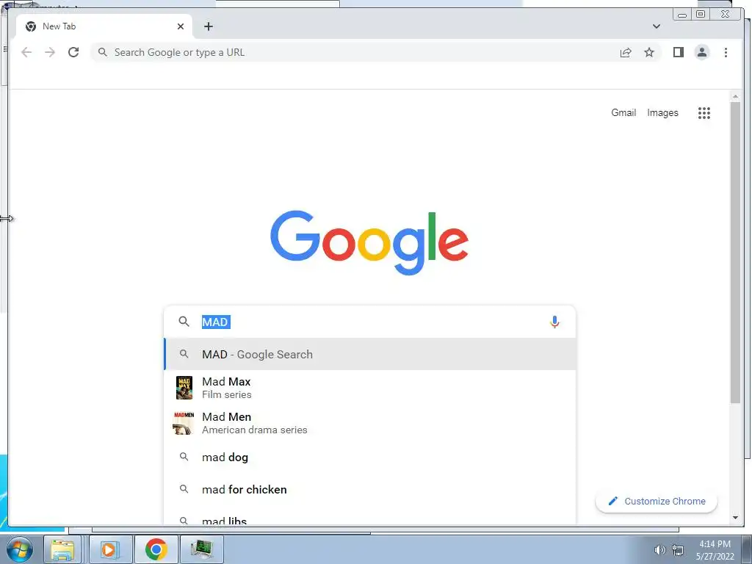Choose the MAD - Google Search suggestion
This screenshot has width=752, height=564.
pos(369,354)
